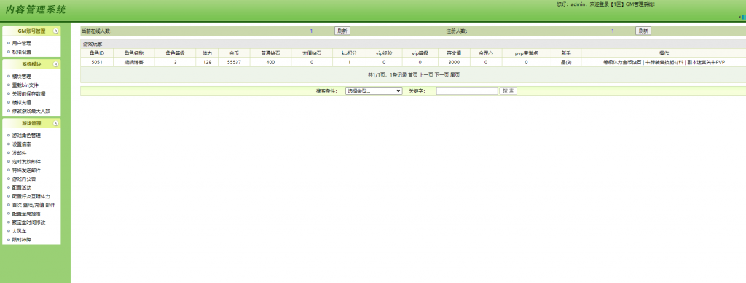The height and width of the screenshot is (283, 746).
Task: Open 定时发放邮件 entry
Action: tap(27, 161)
